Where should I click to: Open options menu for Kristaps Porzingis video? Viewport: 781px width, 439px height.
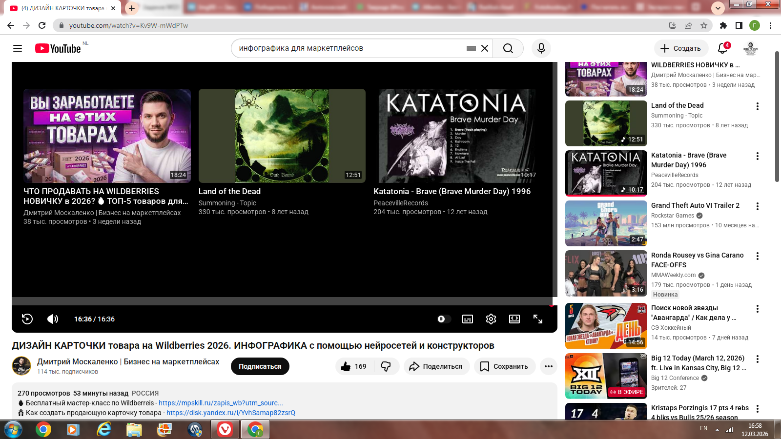758,409
